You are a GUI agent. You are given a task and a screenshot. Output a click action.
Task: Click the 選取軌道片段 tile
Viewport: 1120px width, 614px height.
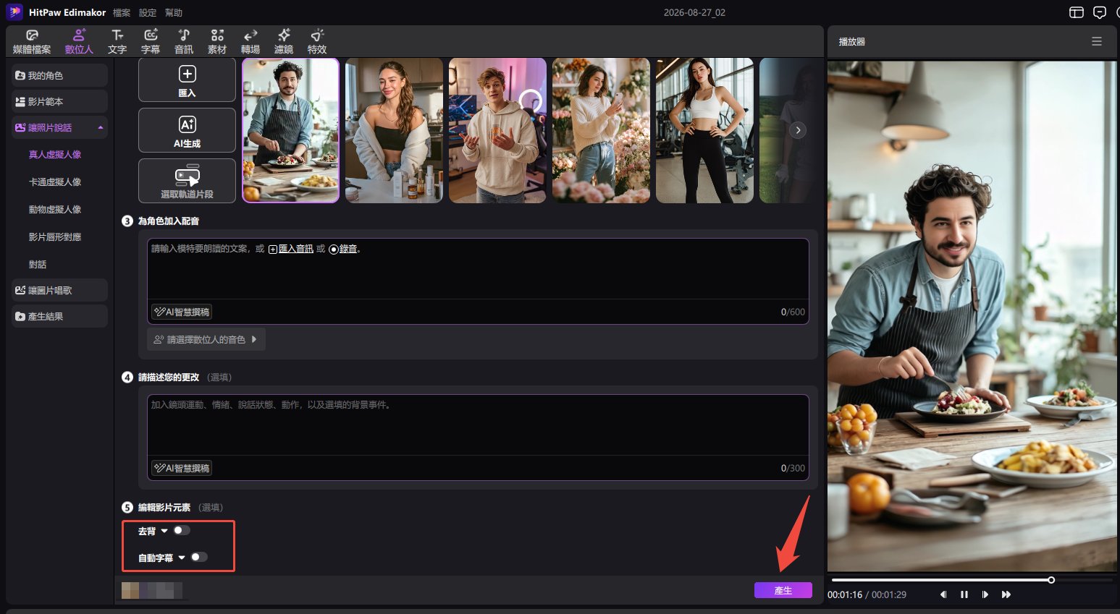point(187,181)
